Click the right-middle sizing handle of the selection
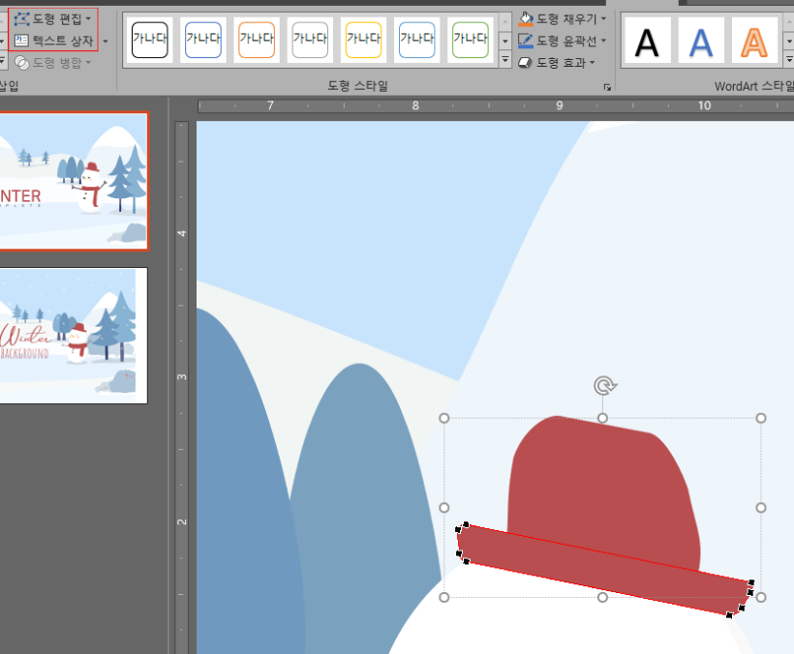 (760, 507)
